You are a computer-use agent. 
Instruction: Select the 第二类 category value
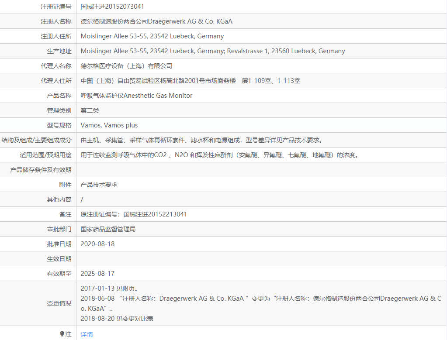pos(90,110)
